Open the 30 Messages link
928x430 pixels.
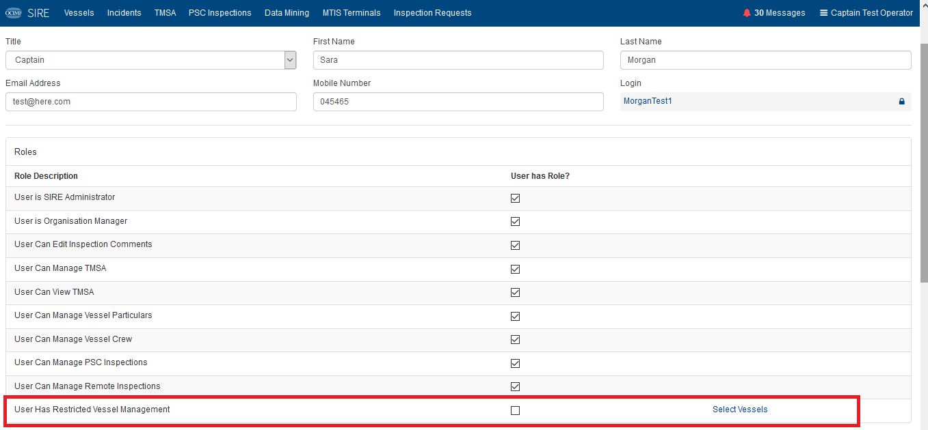[x=774, y=13]
